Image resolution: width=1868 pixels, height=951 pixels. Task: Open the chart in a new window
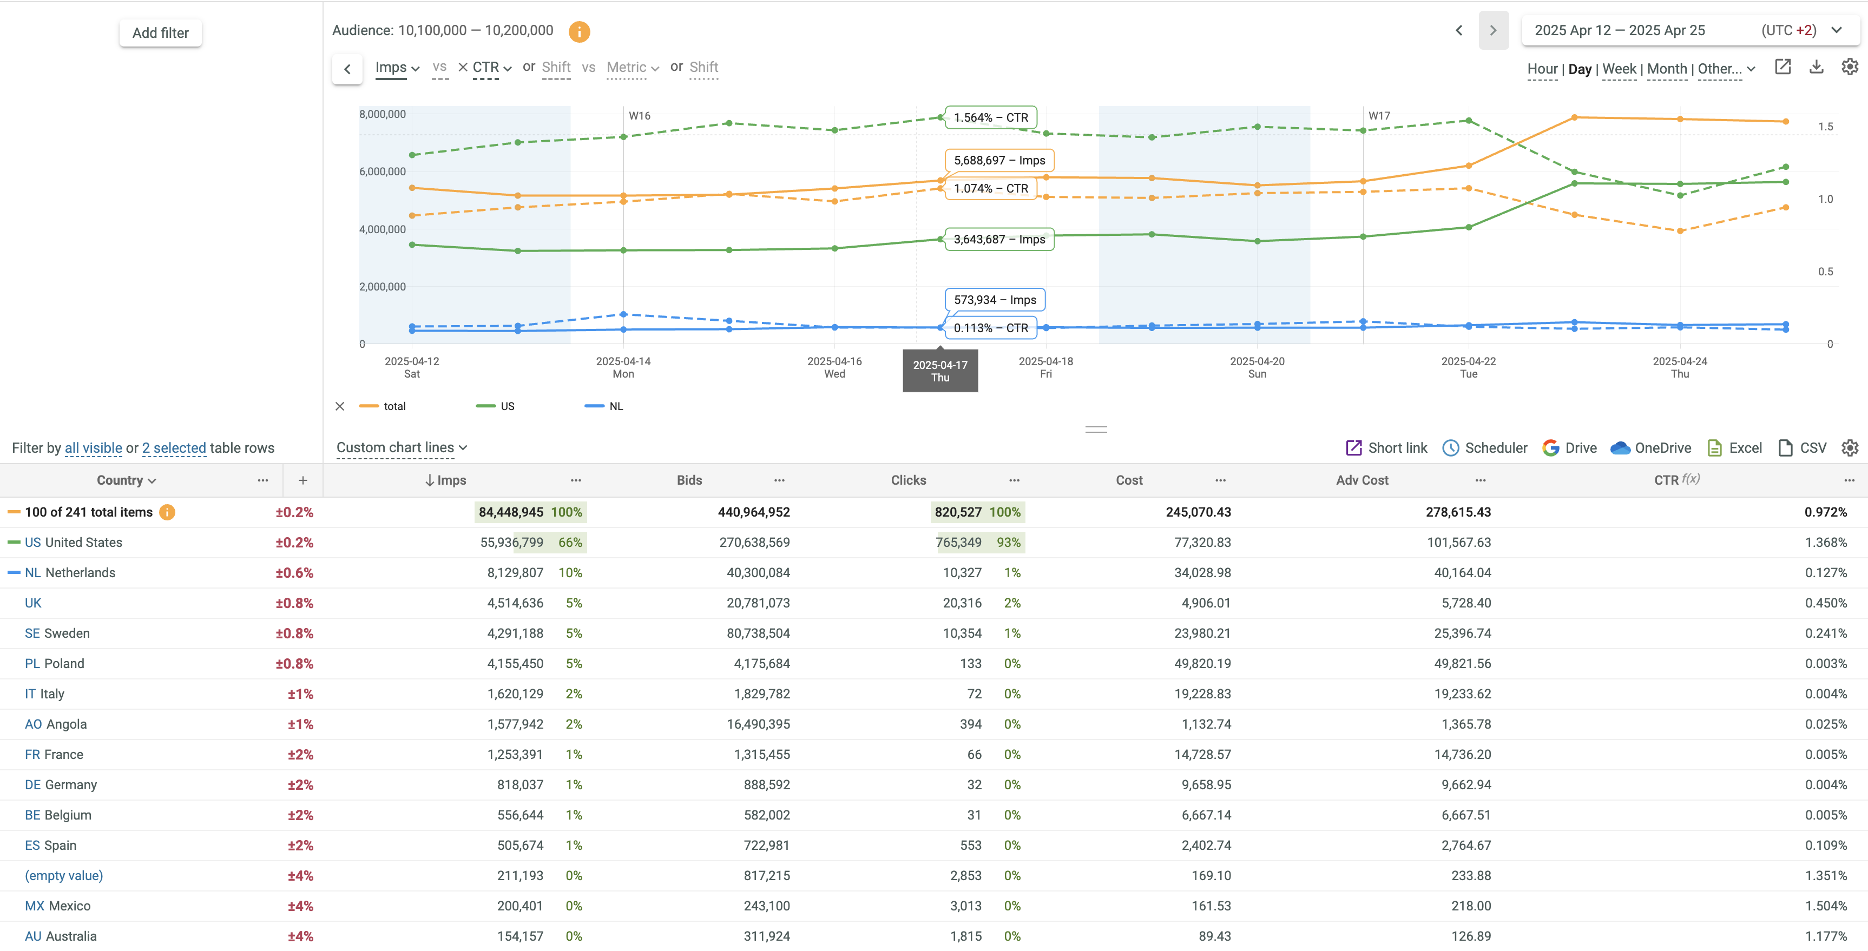[x=1783, y=68]
